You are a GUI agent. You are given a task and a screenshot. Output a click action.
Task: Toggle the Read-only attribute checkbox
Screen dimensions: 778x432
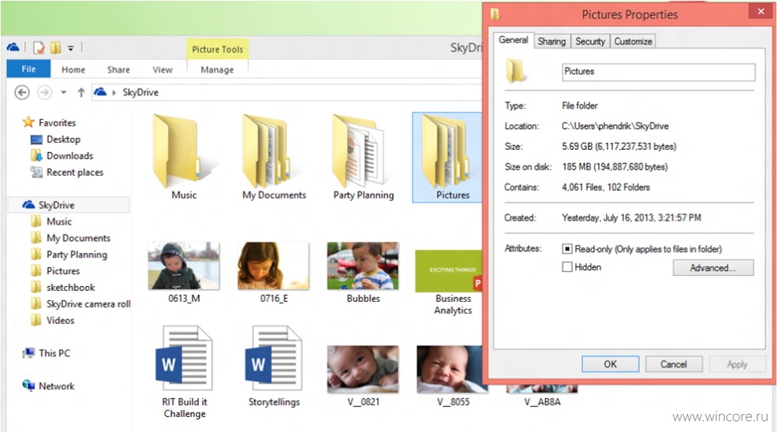(567, 249)
